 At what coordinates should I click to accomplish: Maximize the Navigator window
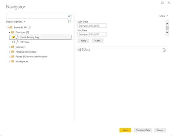tap(163, 3)
